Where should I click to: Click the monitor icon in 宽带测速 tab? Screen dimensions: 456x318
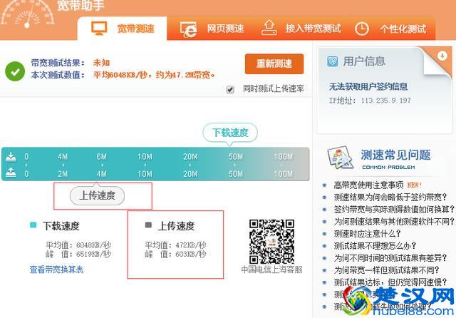click(x=99, y=29)
